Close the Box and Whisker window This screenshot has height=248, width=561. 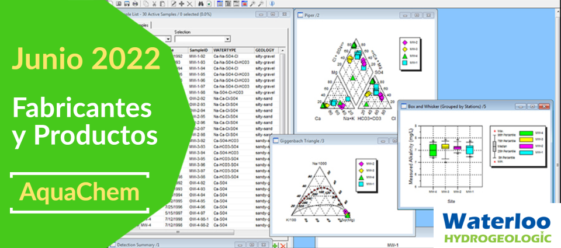click(544, 106)
